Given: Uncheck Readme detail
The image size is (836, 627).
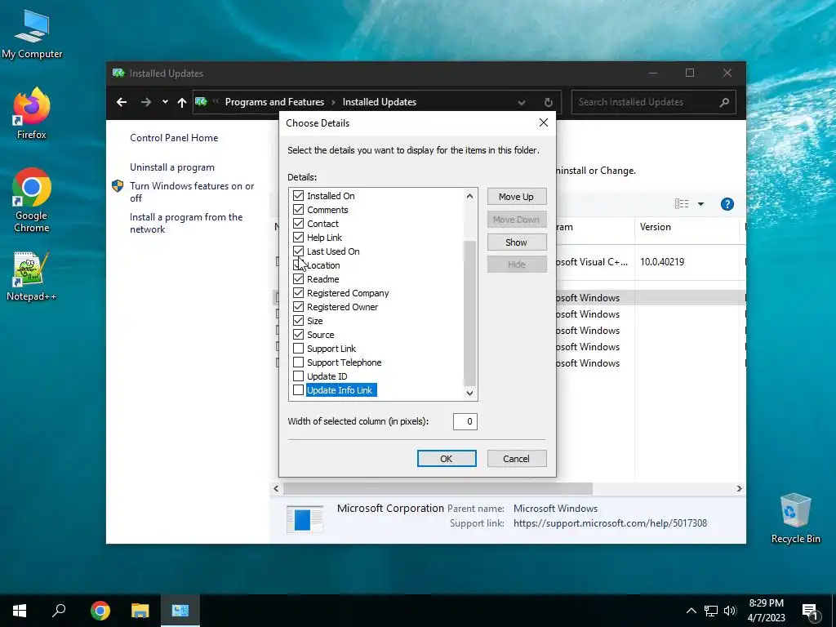Looking at the screenshot, I should click(x=299, y=279).
